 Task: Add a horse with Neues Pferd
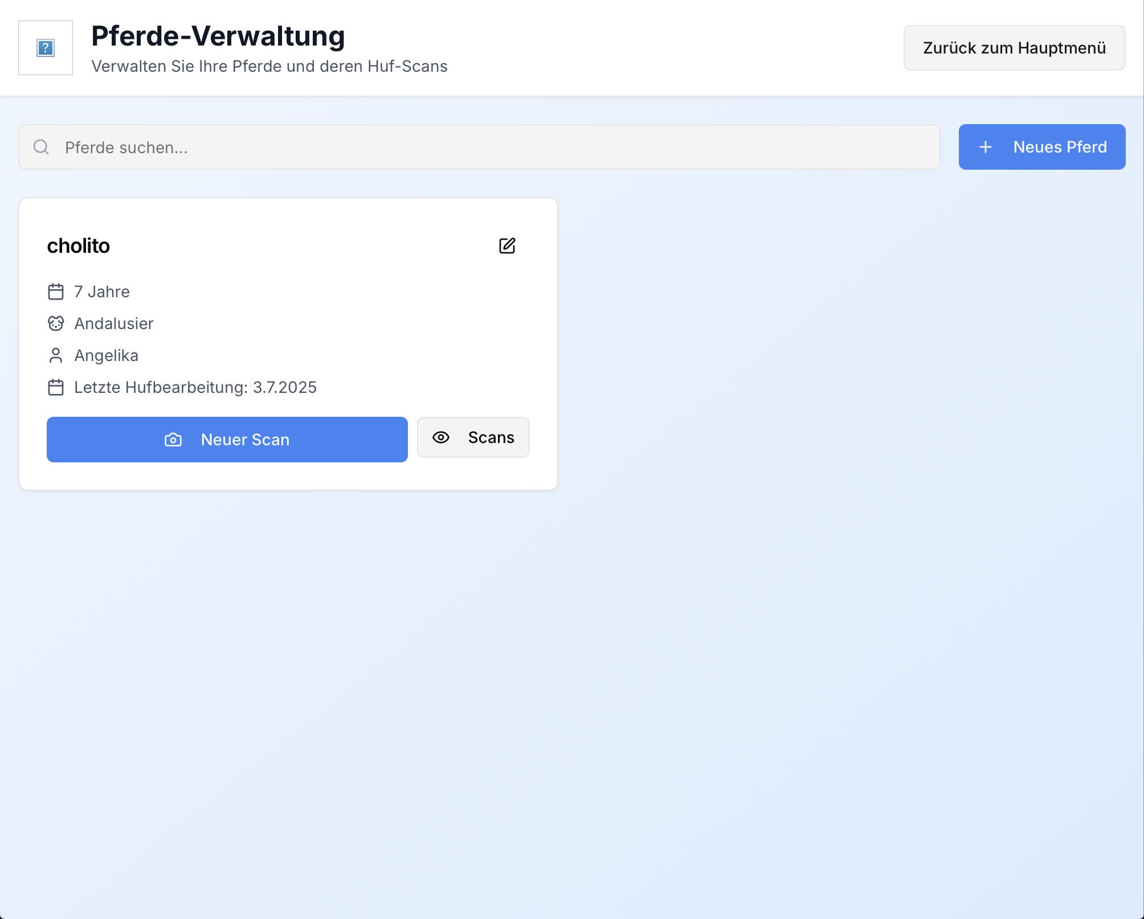point(1041,147)
